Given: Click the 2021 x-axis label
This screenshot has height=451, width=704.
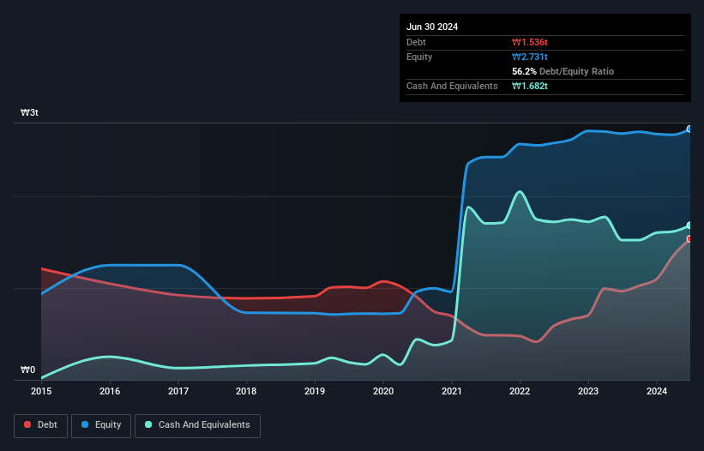Looking at the screenshot, I should (x=452, y=391).
